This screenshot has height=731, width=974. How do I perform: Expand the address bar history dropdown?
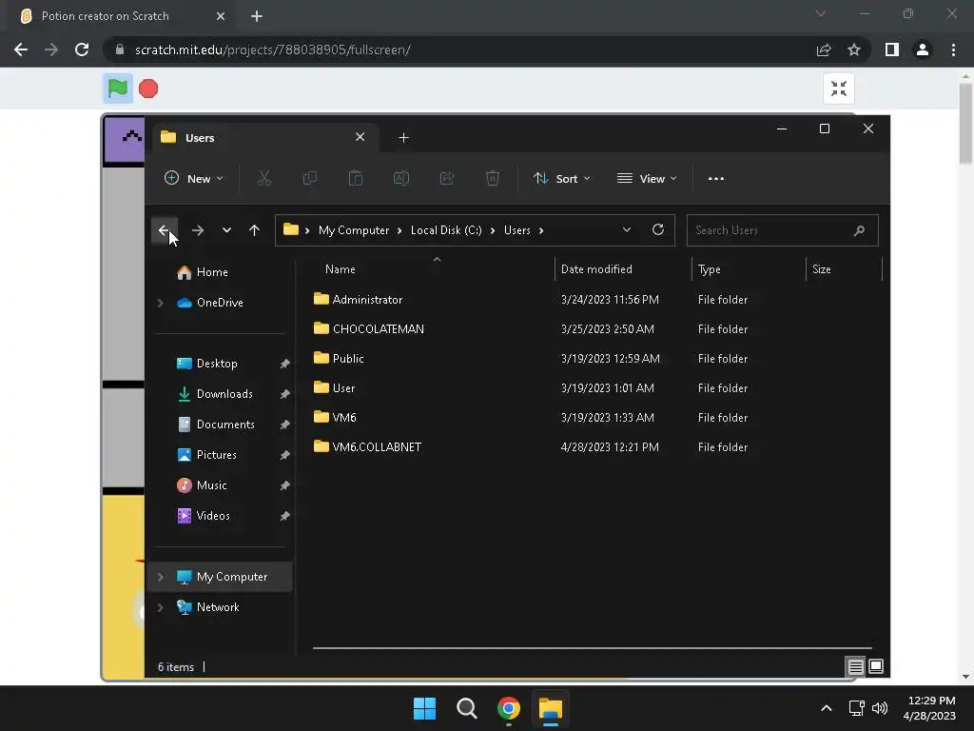[627, 229]
